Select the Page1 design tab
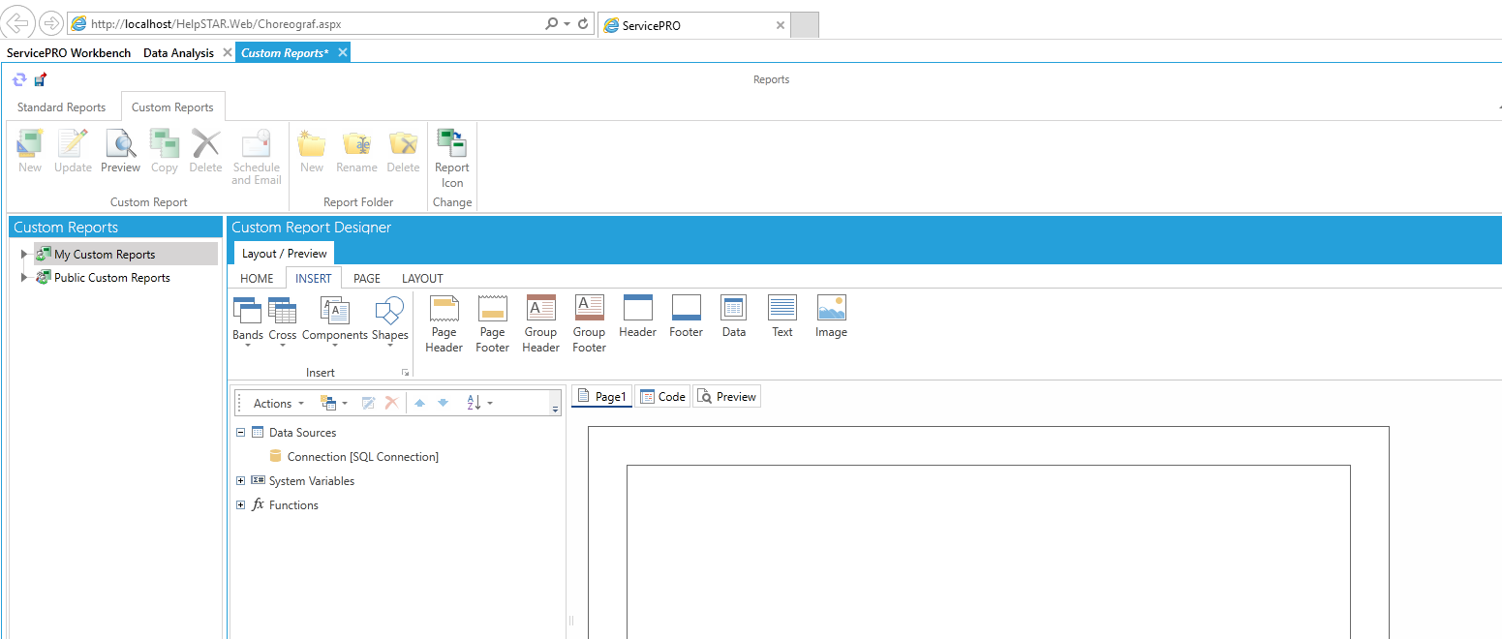Screen dimensions: 1502x639 click(602, 396)
